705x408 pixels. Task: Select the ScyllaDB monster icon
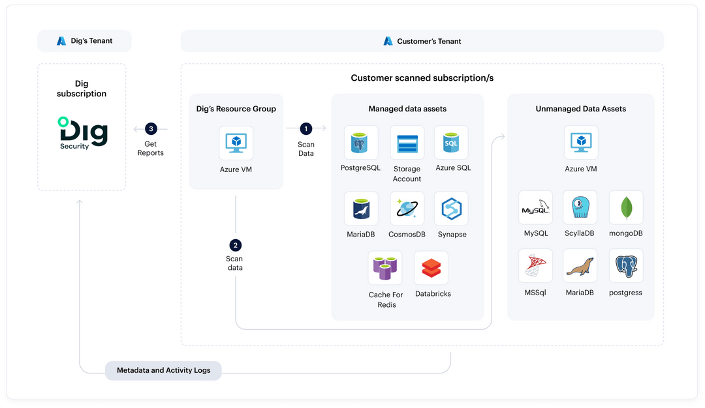580,207
